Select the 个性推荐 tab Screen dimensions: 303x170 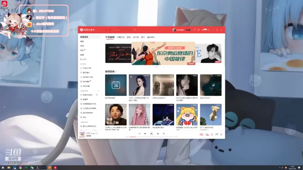(x=110, y=37)
